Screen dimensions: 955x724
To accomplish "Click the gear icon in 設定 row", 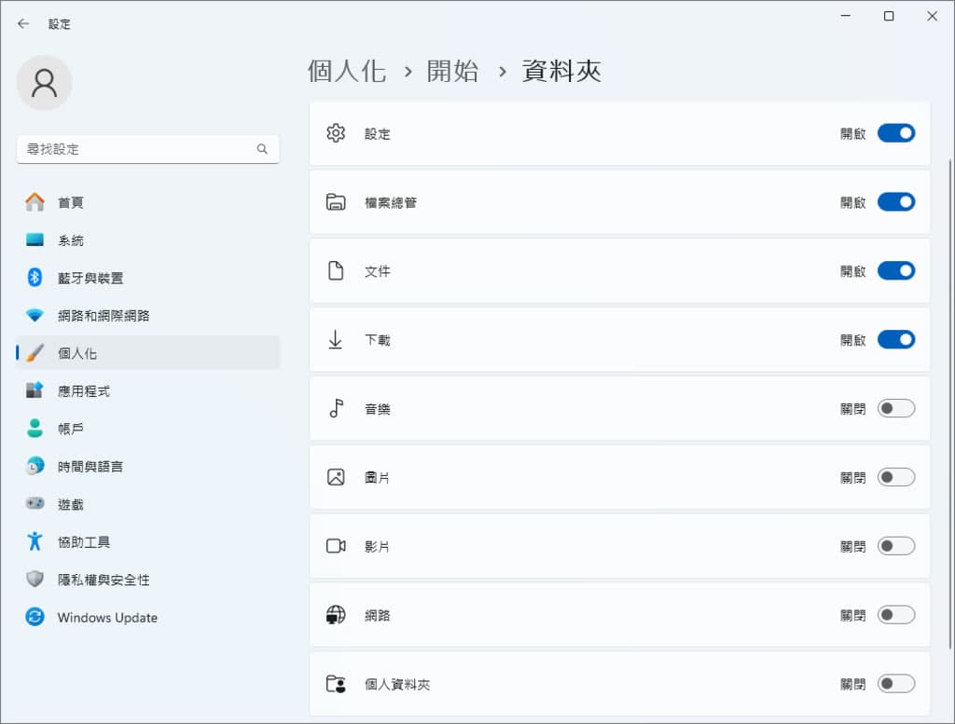I will pos(336,133).
